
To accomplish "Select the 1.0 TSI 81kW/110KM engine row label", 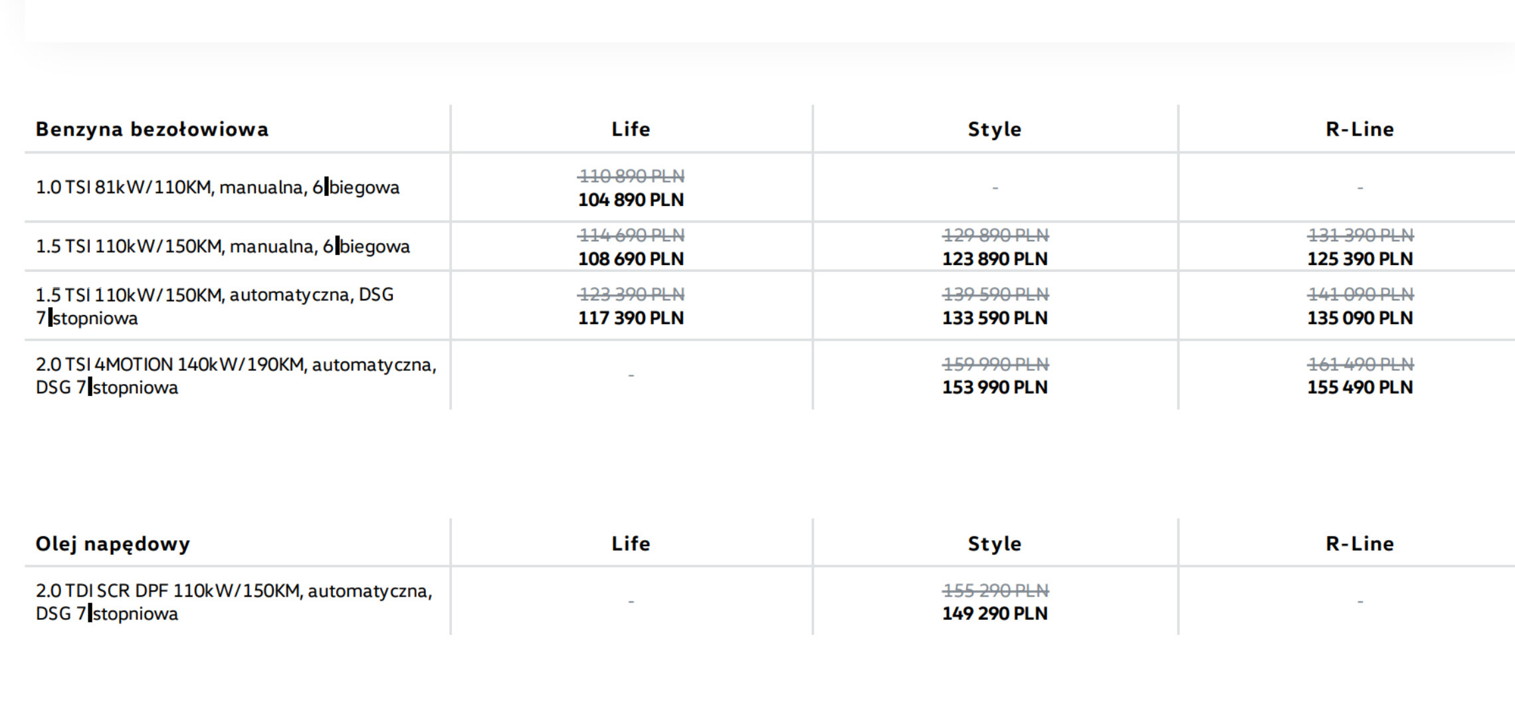I will 217,187.
